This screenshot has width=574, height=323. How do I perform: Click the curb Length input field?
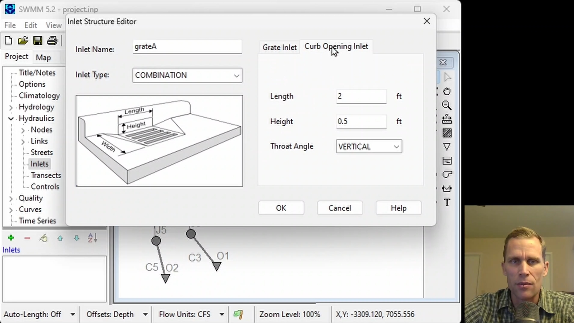[x=361, y=96]
